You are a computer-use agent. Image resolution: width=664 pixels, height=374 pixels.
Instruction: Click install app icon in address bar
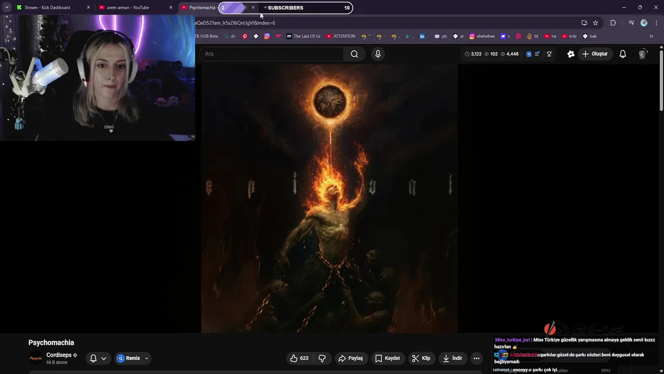point(584,23)
